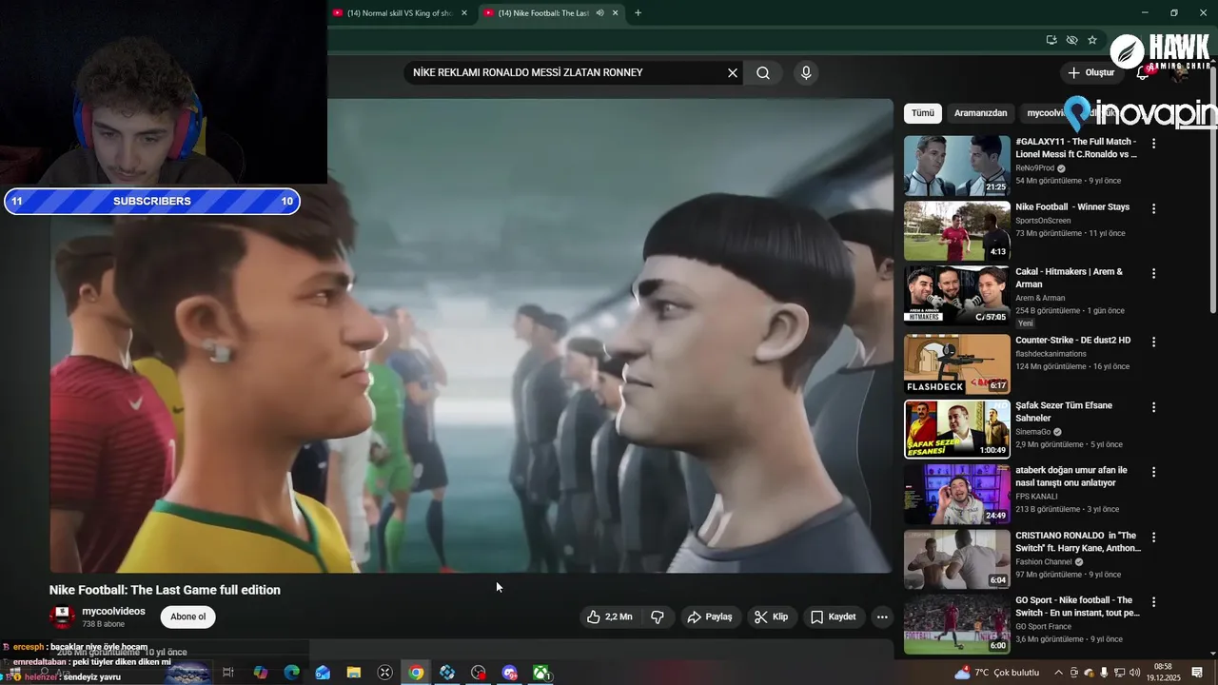Open File Explorer from the taskbar

353,673
